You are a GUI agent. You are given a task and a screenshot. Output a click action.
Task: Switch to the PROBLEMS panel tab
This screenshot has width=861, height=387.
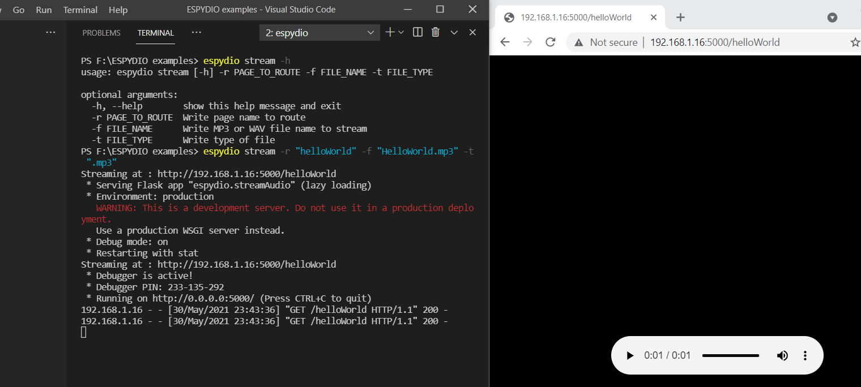pos(101,33)
